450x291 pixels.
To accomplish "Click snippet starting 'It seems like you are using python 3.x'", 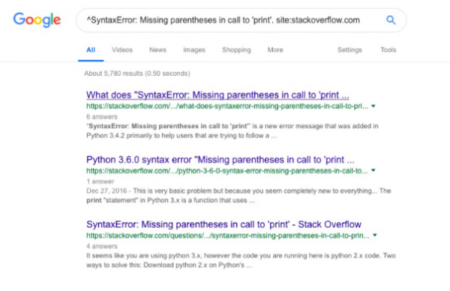I will [241, 260].
